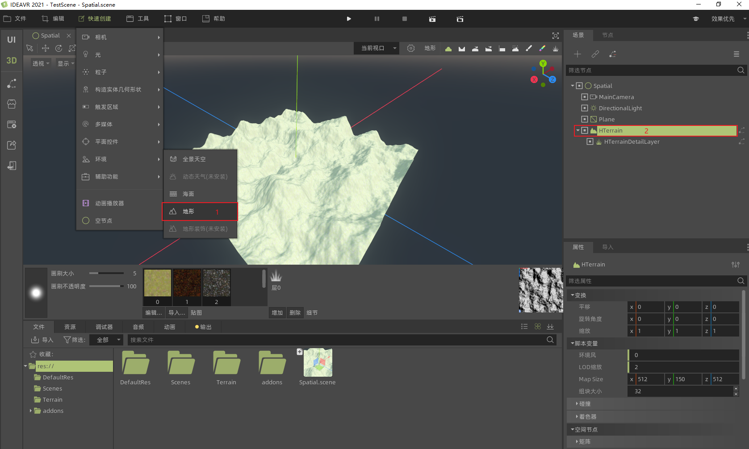The width and height of the screenshot is (749, 449).
Task: Select the arrow select tool
Action: [x=30, y=48]
